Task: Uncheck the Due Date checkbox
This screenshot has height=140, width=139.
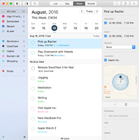Action: [x=106, y=23]
